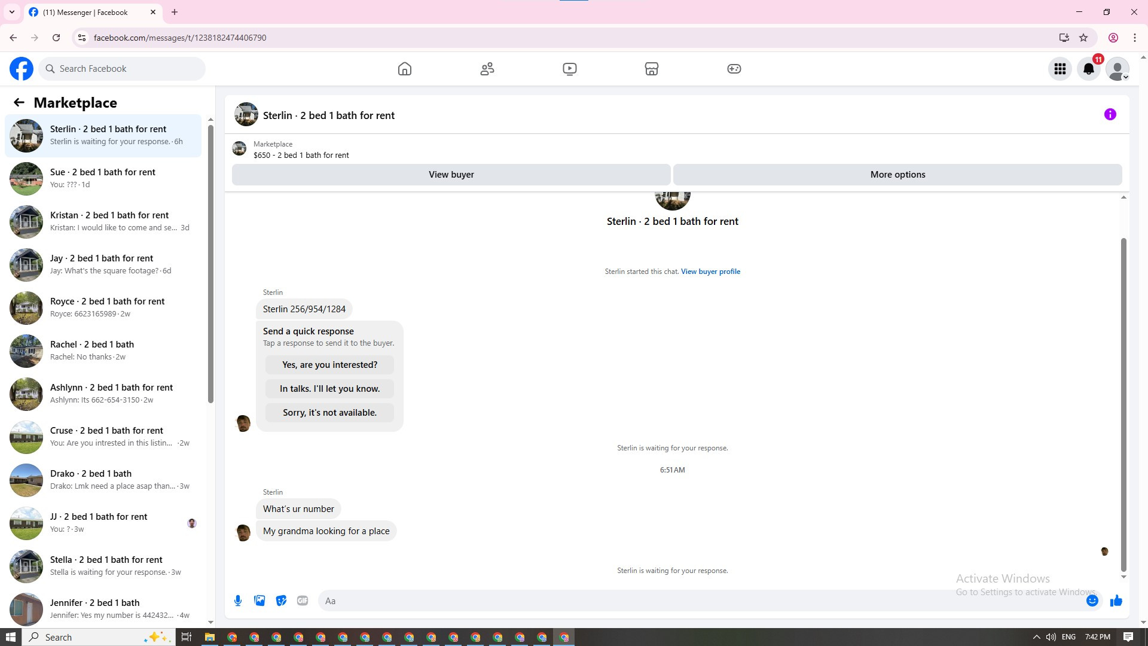Open Facebook notifications bell
Screen dimensions: 1148x646
(x=1088, y=69)
